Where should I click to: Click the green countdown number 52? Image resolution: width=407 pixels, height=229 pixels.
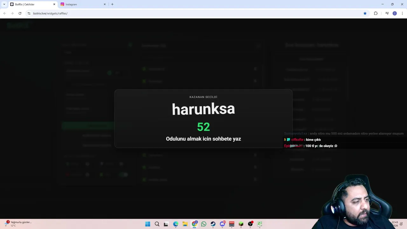(203, 127)
